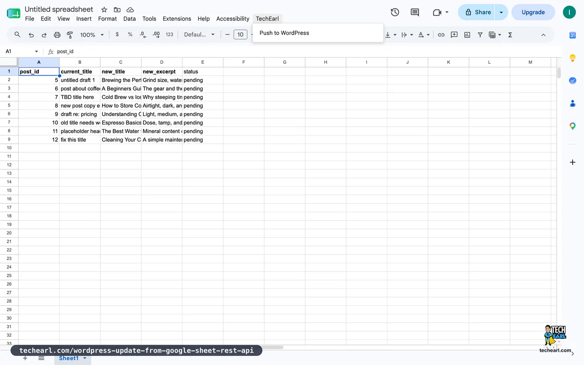Screen dimensions: 584x365
Task: Insert a link
Action: (441, 35)
